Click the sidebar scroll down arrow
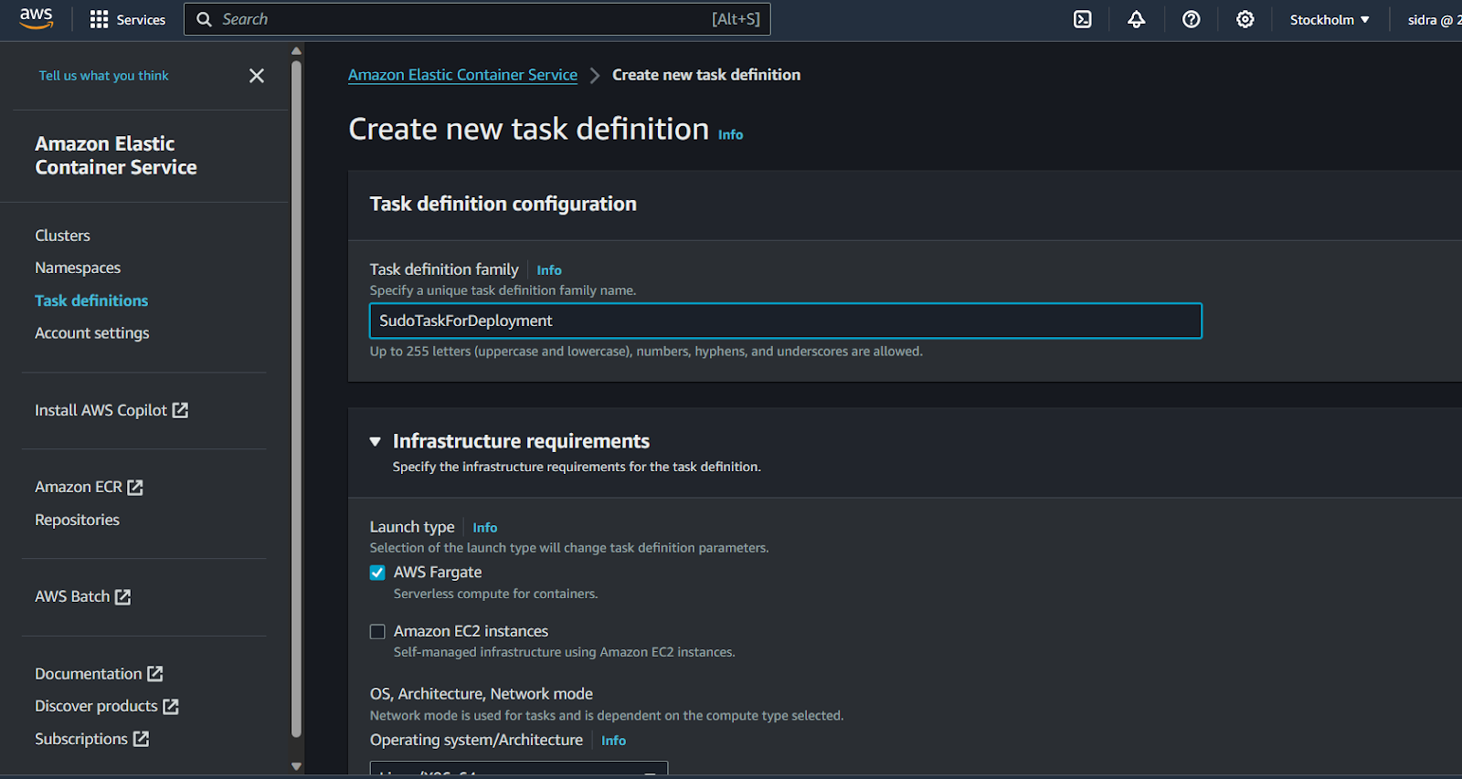 pyautogui.click(x=296, y=766)
